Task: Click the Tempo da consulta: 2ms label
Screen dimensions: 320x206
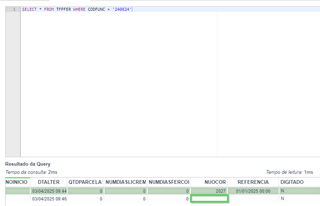Action: 31,172
